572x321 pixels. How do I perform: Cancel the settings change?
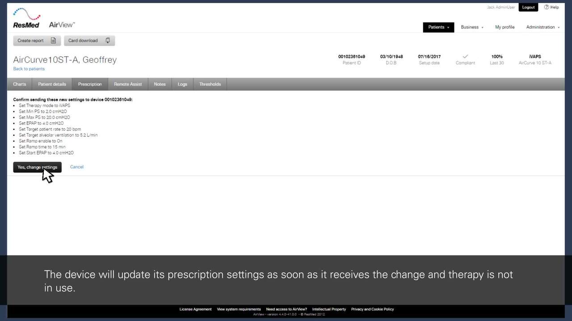click(77, 167)
